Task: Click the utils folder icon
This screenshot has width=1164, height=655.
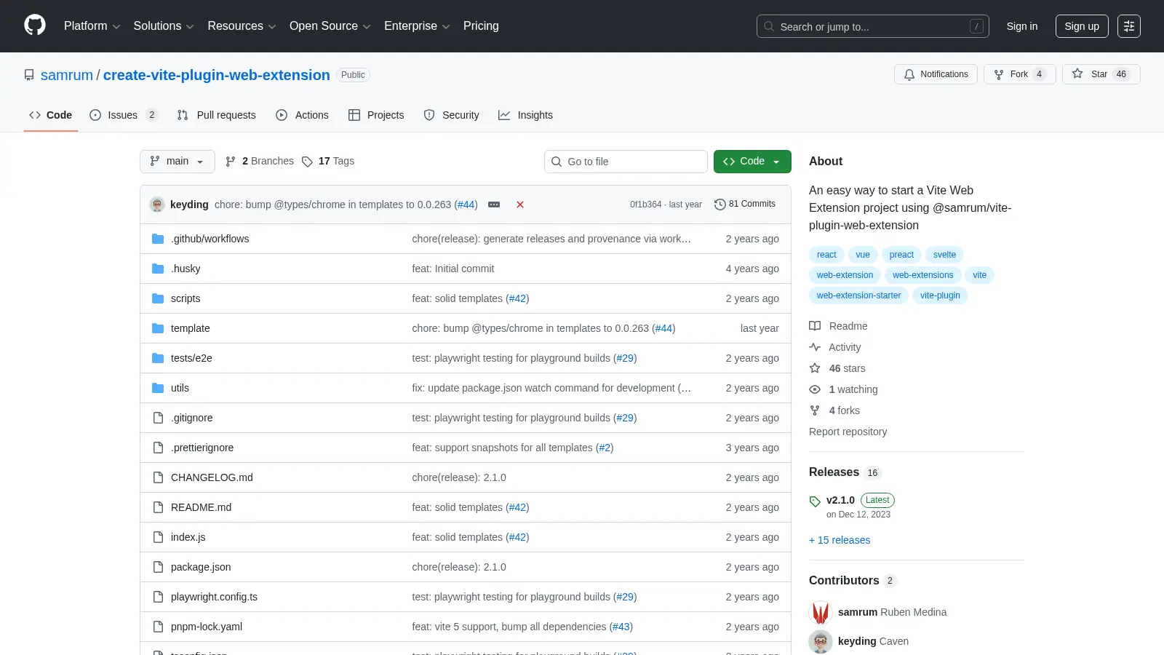Action: [158, 388]
